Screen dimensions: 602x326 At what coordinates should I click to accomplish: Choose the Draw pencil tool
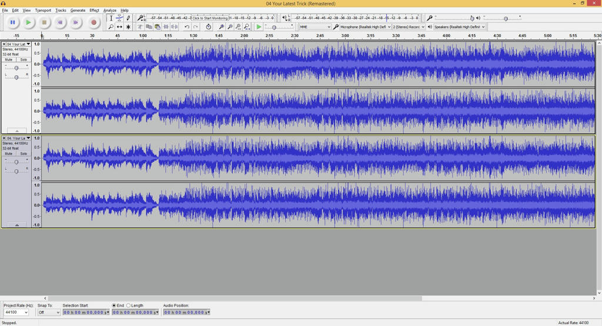[128, 18]
